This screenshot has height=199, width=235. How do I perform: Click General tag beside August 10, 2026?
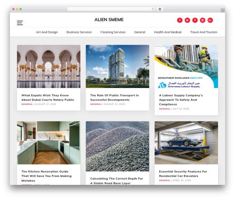click(x=96, y=104)
